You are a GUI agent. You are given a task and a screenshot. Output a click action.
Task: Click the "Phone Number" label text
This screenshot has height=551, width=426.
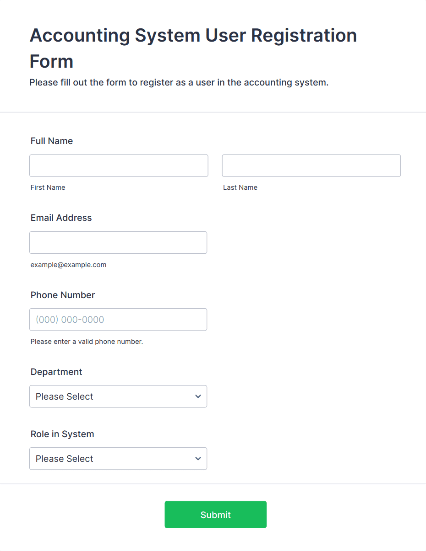tap(63, 295)
